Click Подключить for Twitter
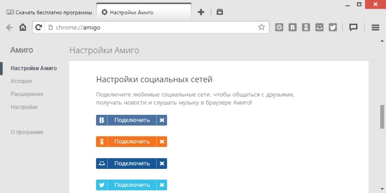This screenshot has width=386, height=193. coord(132,185)
